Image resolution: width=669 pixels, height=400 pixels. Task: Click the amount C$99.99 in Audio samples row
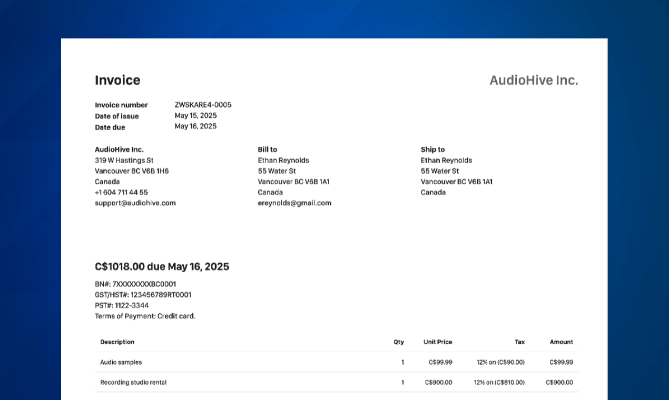(x=562, y=362)
